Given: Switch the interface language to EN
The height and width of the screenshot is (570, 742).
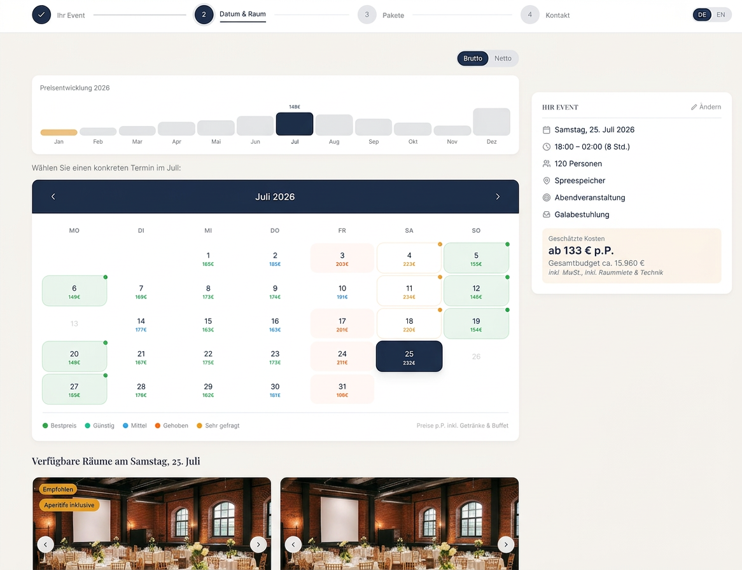Looking at the screenshot, I should pyautogui.click(x=721, y=14).
